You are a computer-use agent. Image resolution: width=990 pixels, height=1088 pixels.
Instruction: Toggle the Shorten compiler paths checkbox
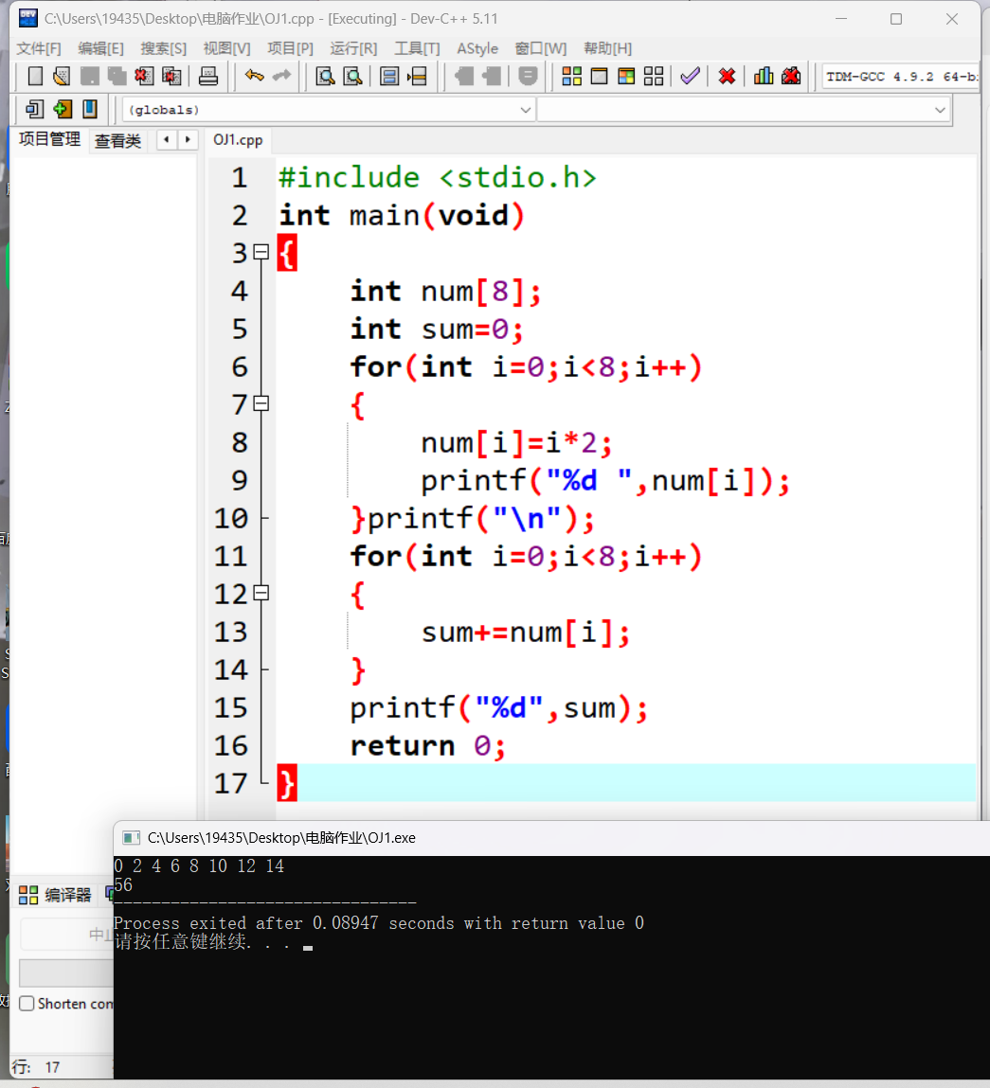(x=27, y=1004)
